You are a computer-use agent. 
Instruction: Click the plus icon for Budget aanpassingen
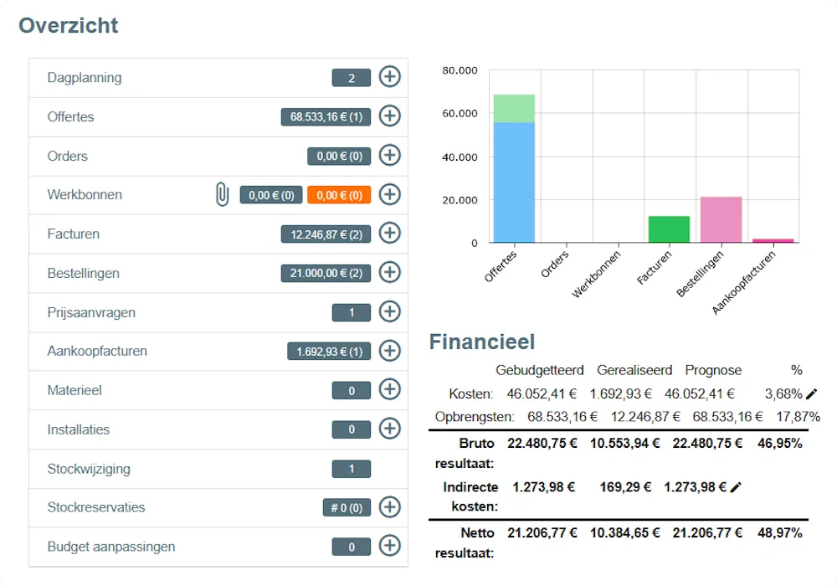(390, 546)
